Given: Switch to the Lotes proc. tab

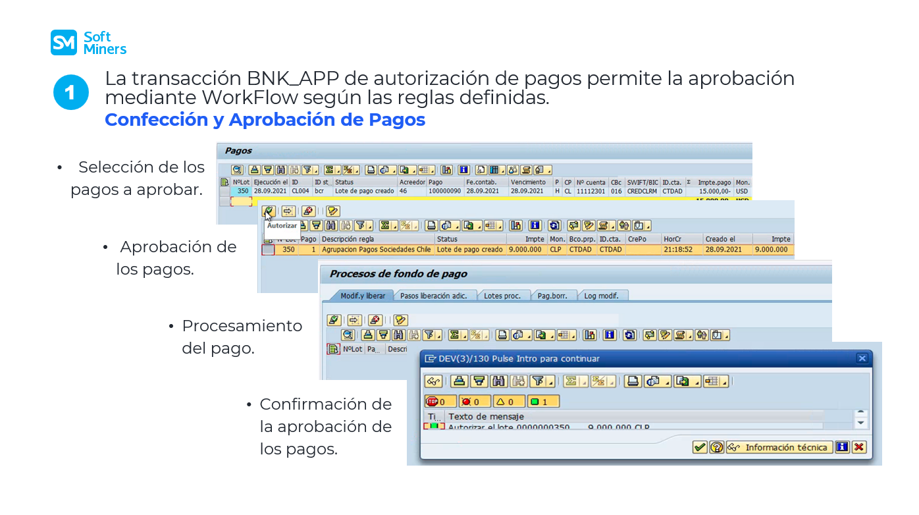Looking at the screenshot, I should (x=502, y=296).
